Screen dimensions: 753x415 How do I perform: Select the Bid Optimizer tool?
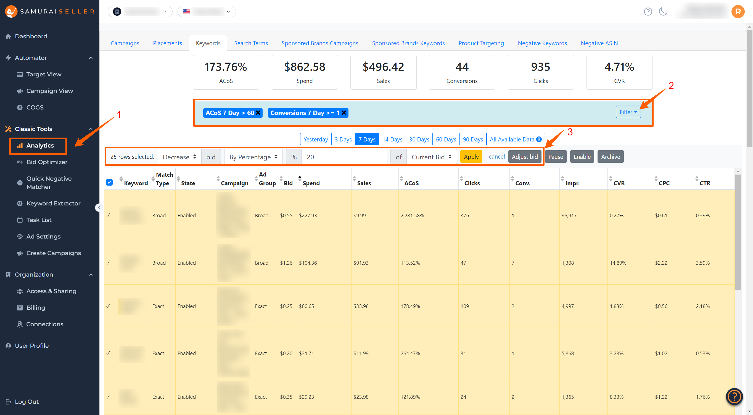47,162
